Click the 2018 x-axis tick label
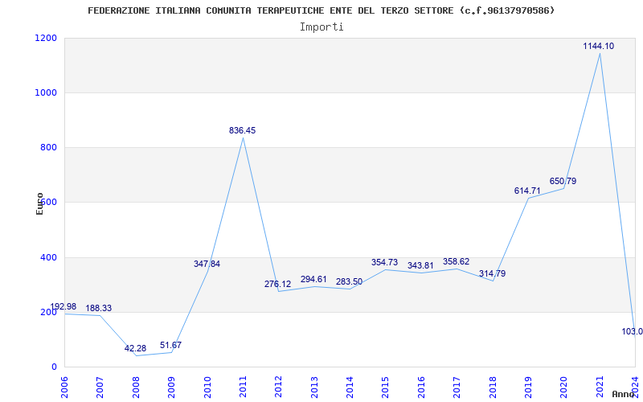This screenshot has width=643, height=402. (493, 387)
